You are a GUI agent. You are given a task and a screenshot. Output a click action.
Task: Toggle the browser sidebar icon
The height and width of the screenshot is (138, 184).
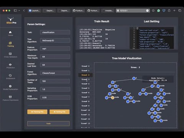[x=15, y=10]
